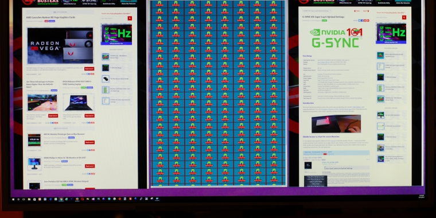This screenshot has width=436, height=218.
Task: Click the red search button in the right window
Action: pyautogui.click(x=404, y=17)
